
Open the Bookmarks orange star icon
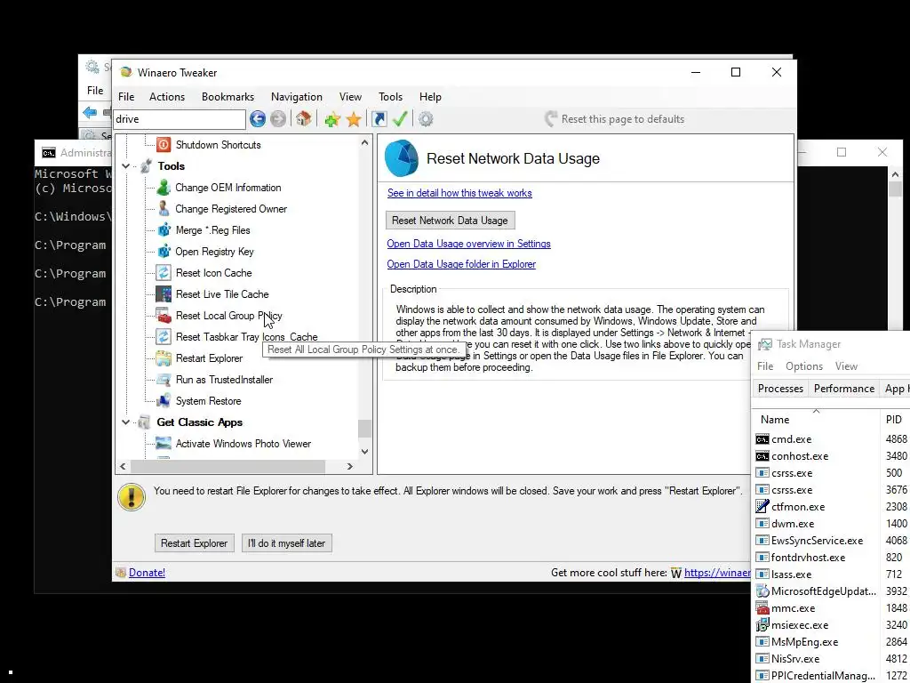click(x=354, y=119)
